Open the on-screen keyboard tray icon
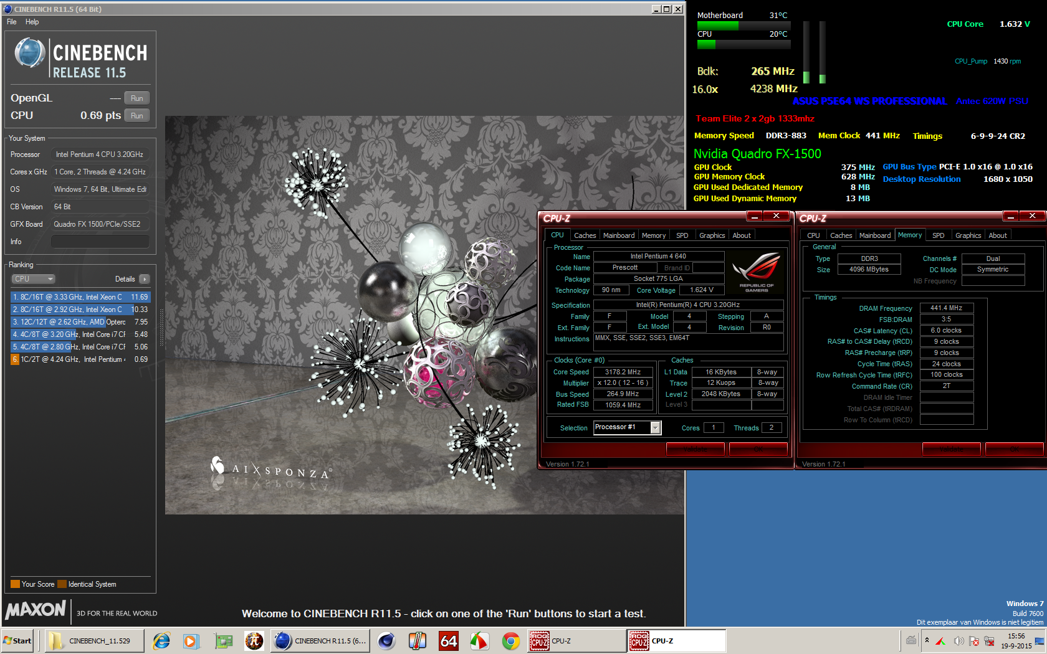Screen dimensions: 1047x654 coord(911,640)
